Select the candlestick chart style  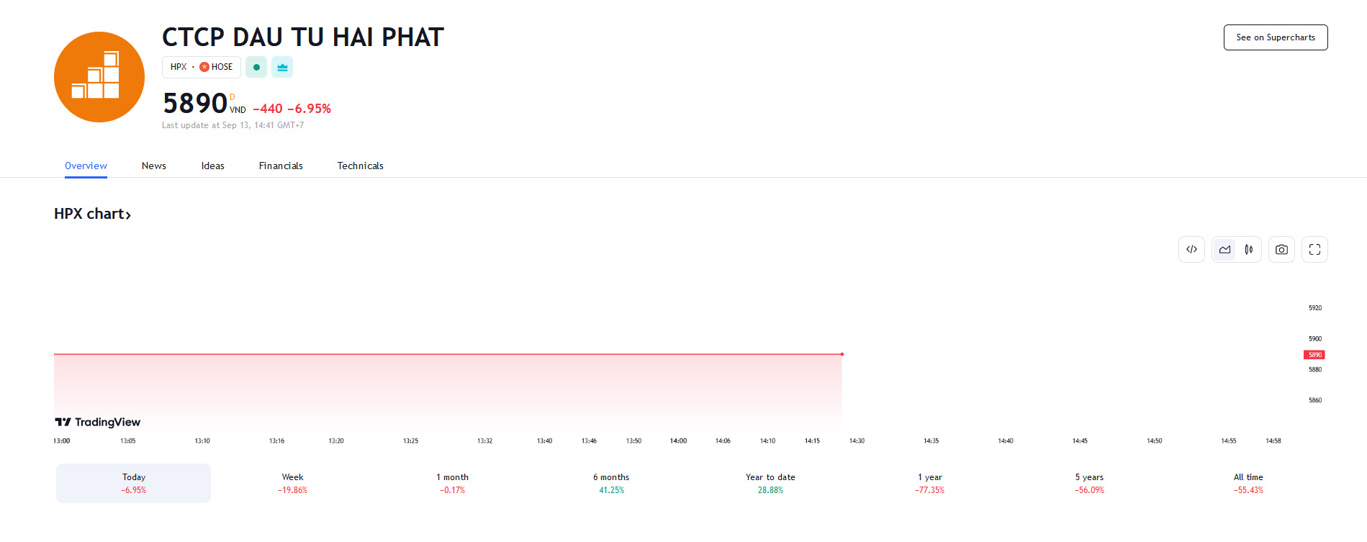[1250, 249]
